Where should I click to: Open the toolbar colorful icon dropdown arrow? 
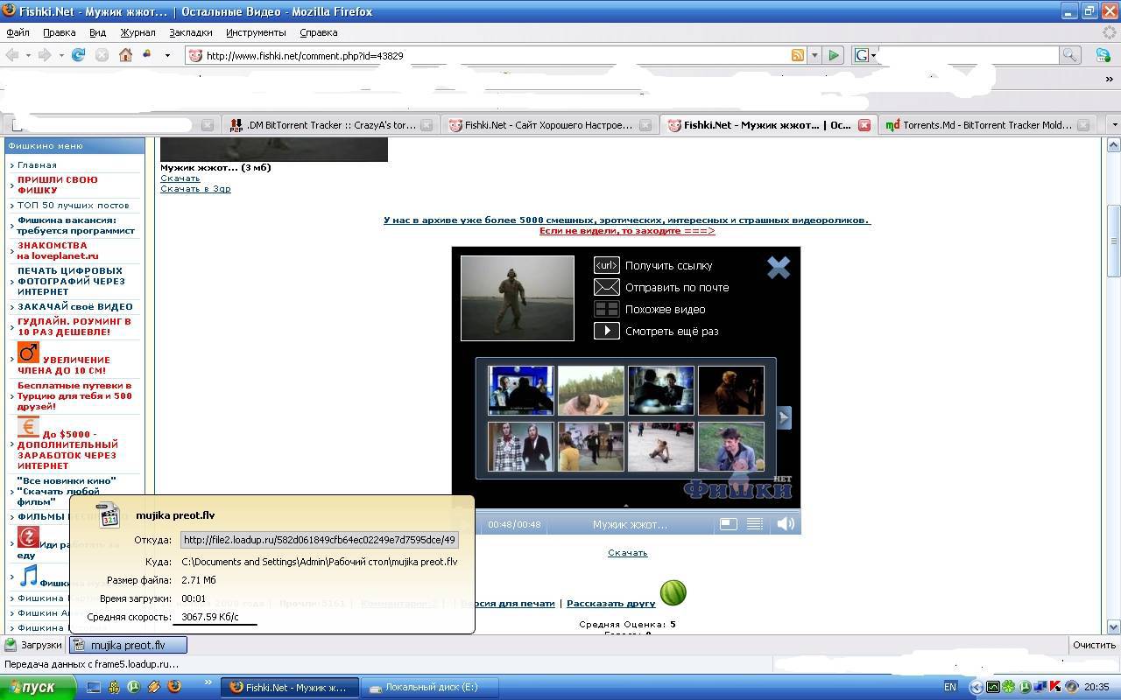coord(167,55)
